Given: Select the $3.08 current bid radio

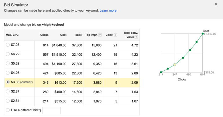Looking at the screenshot, I should 8,82.
